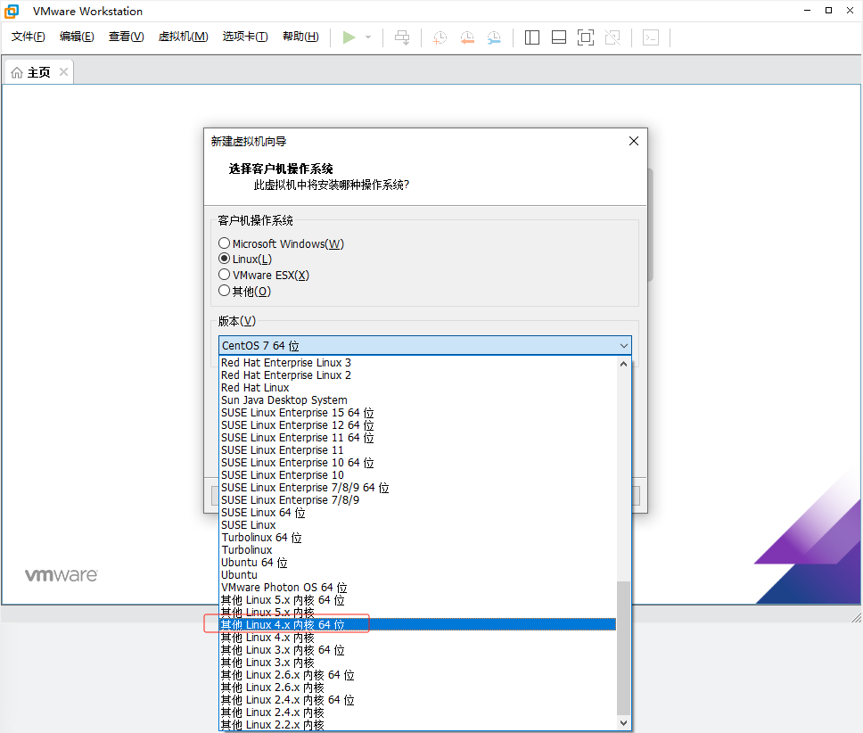Select 其他(O) radio button
863x733 pixels.
(224, 291)
